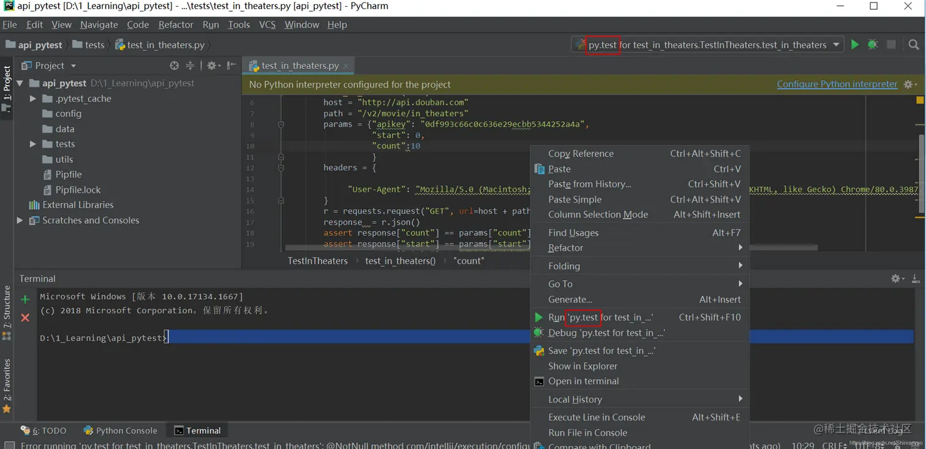Add a new terminal session with plus

[x=25, y=299]
